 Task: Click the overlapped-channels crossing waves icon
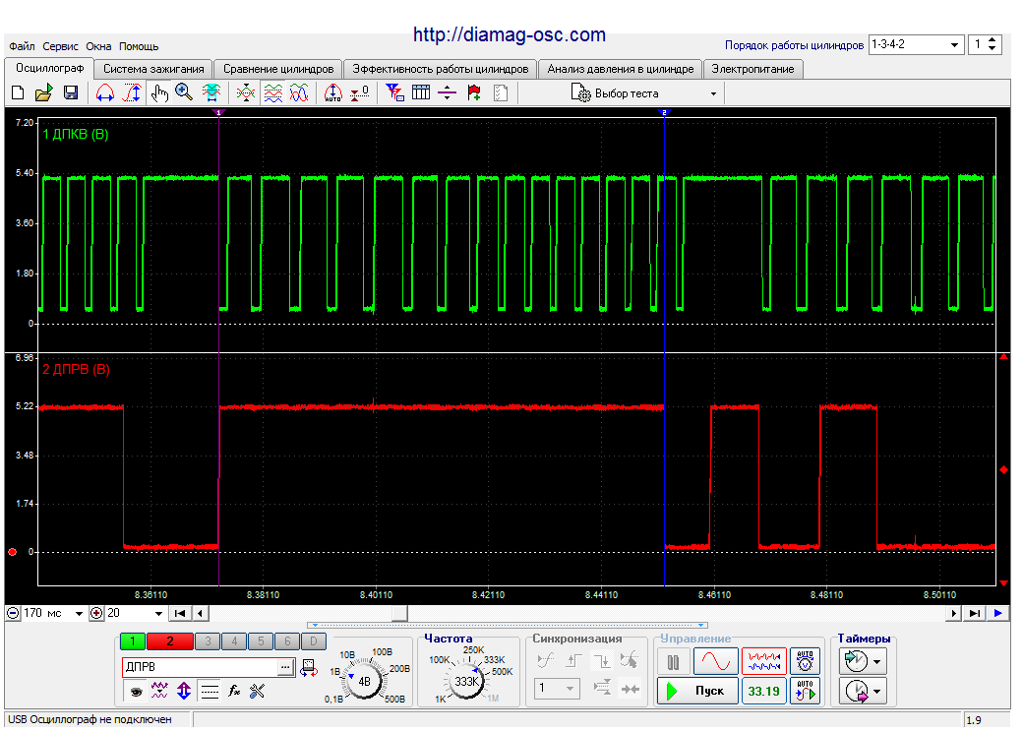coord(246,93)
